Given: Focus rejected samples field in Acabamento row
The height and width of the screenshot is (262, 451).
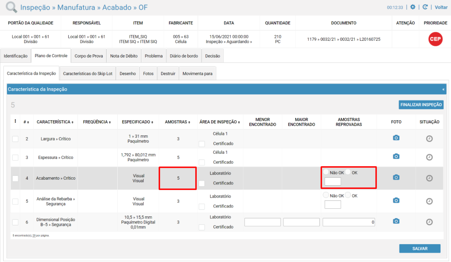Looking at the screenshot, I should (333, 181).
